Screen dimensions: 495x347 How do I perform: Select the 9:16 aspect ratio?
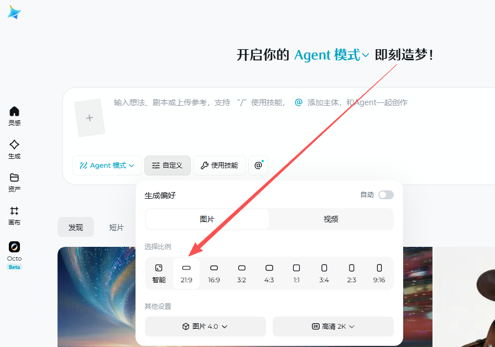[x=379, y=273]
